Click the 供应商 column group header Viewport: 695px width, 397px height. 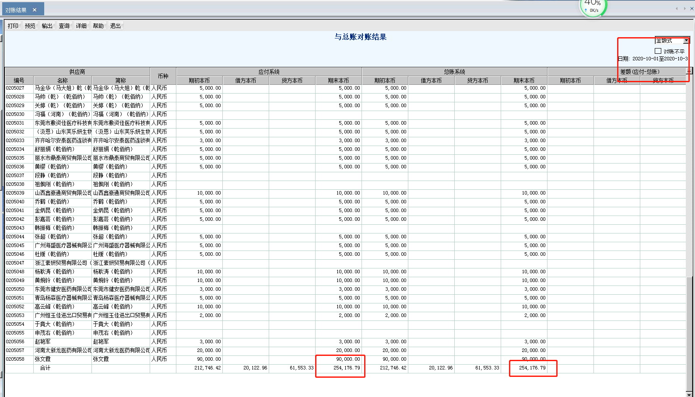pyautogui.click(x=77, y=72)
